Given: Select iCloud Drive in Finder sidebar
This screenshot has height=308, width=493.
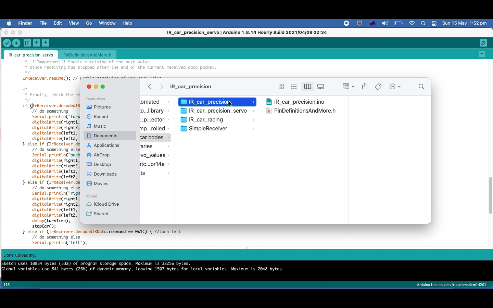Looking at the screenshot, I should 110,204.
